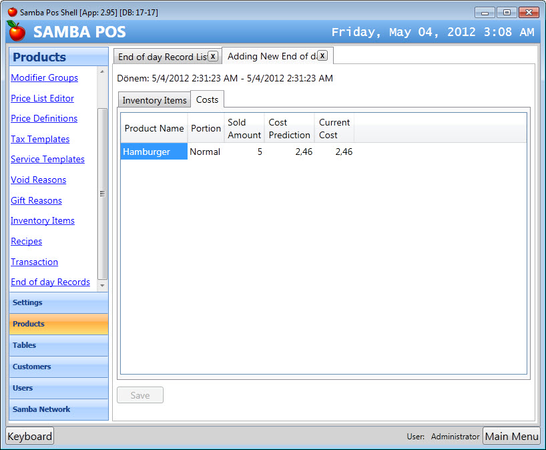Click the title bar apple icon
This screenshot has height=450, width=546.
point(13,12)
